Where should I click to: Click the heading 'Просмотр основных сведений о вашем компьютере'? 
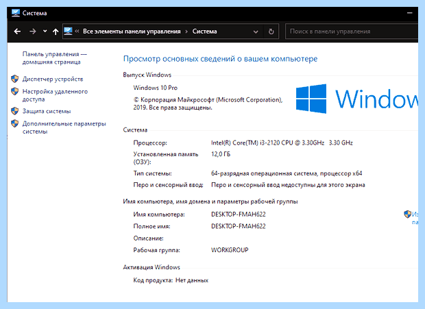click(x=220, y=59)
